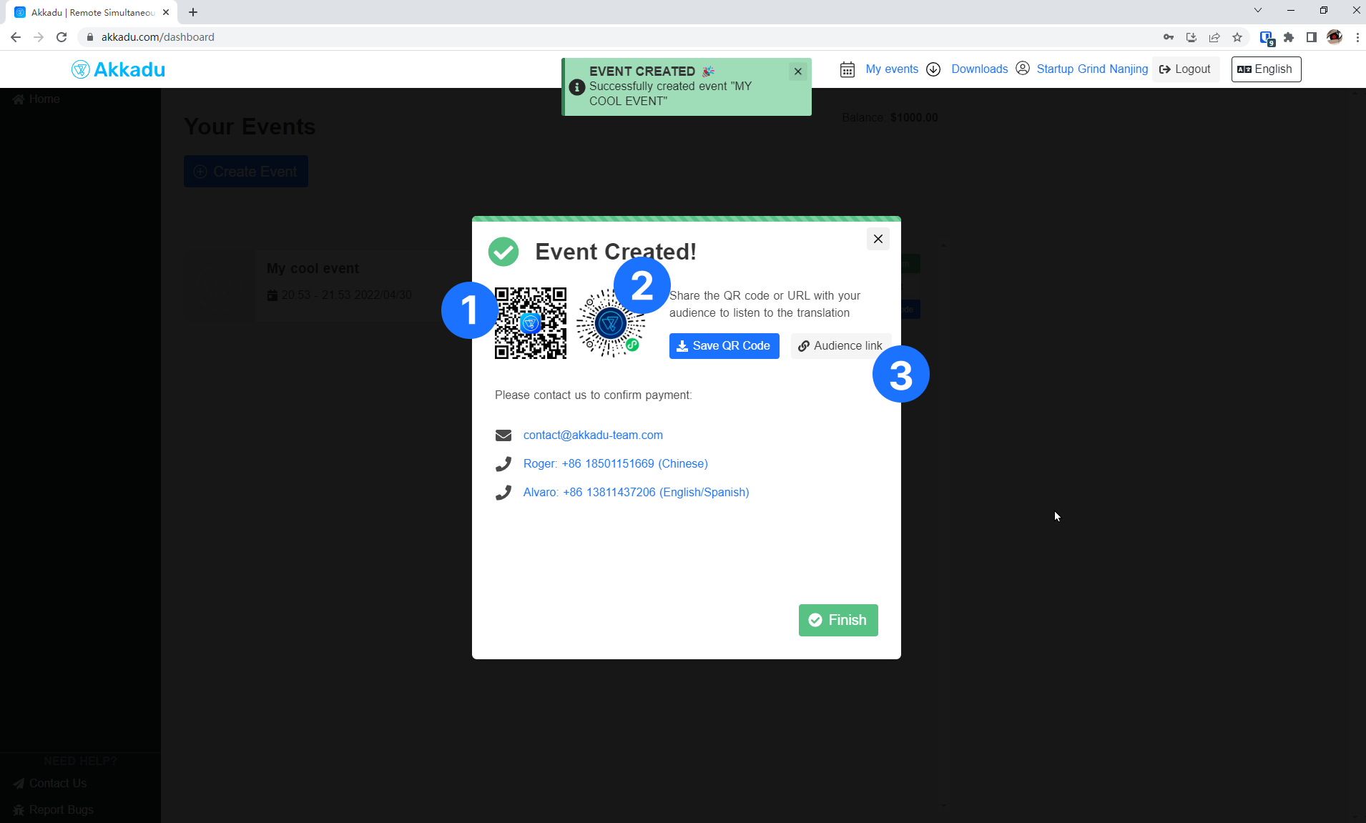Screen dimensions: 1366x823
Task: Reload the akkadu.com dashboard page
Action: pyautogui.click(x=62, y=37)
